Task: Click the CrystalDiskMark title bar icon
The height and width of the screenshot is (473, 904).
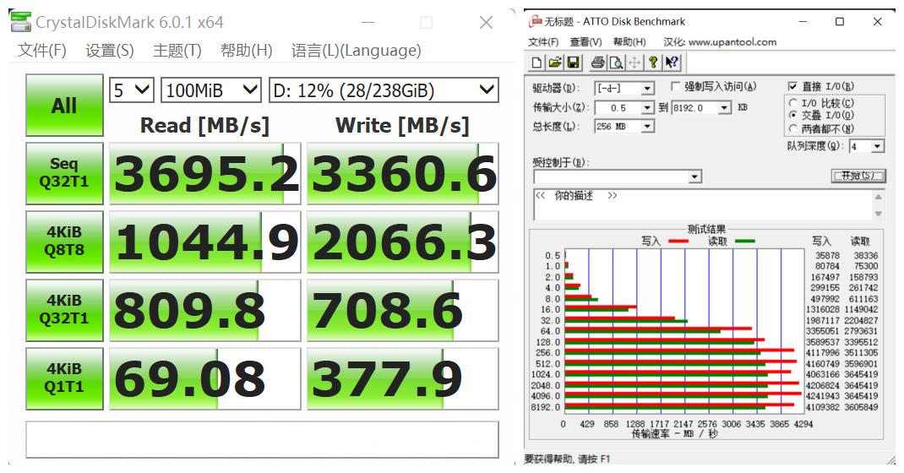Action: [21, 23]
